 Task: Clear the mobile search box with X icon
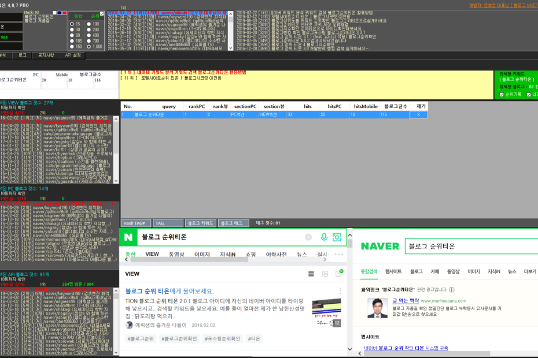(x=308, y=237)
